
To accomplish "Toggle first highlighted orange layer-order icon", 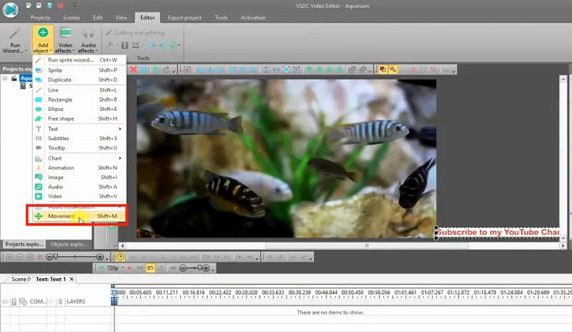I will [x=383, y=69].
